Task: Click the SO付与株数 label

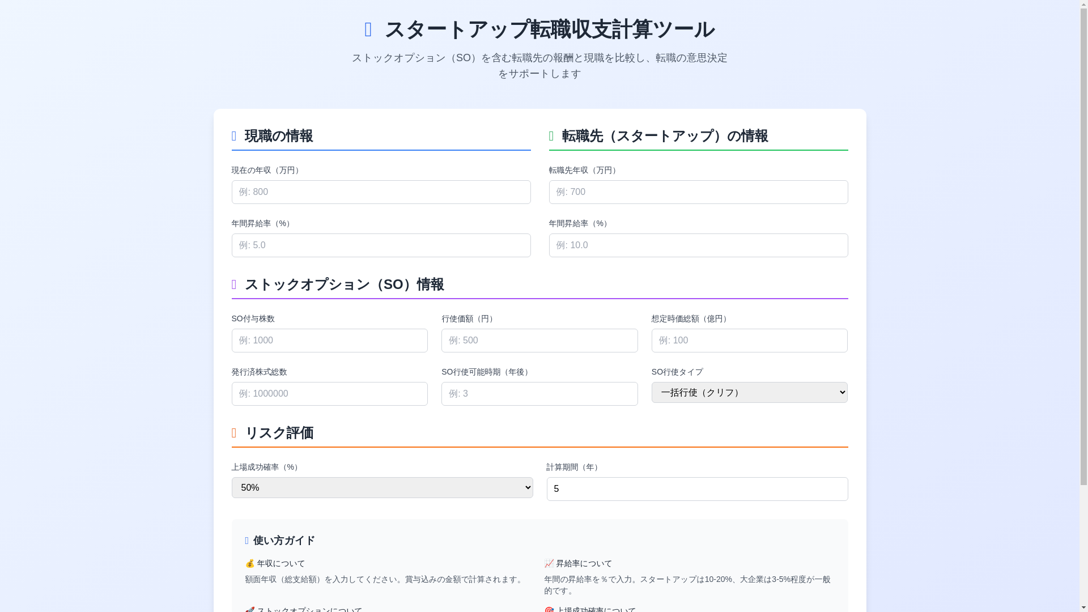Action: pyautogui.click(x=253, y=318)
